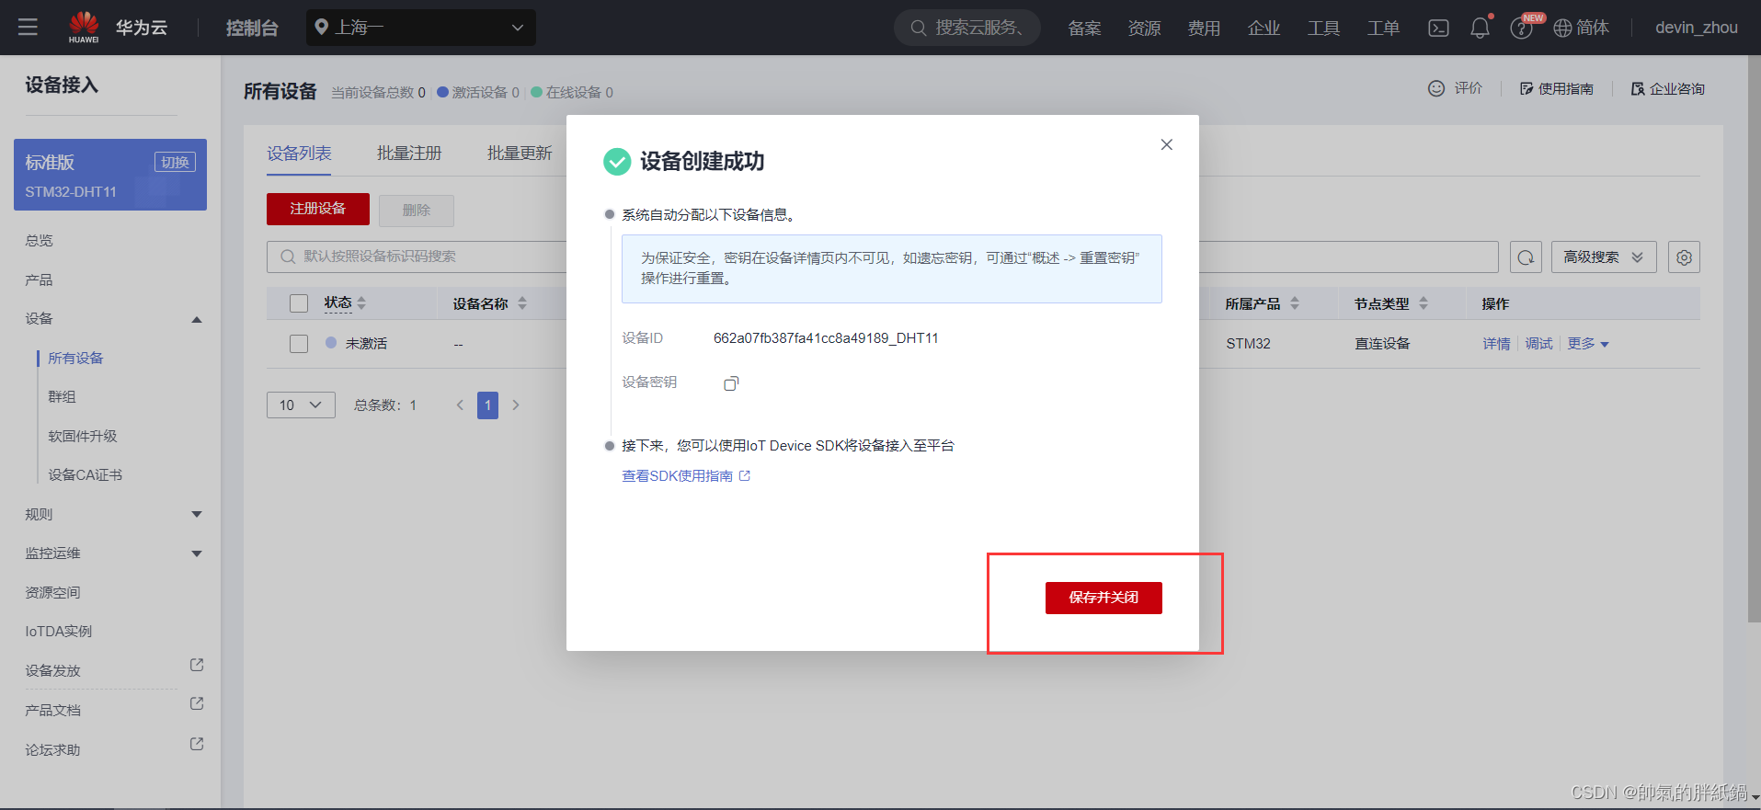Go to previous page arrow
The image size is (1761, 810).
[460, 405]
